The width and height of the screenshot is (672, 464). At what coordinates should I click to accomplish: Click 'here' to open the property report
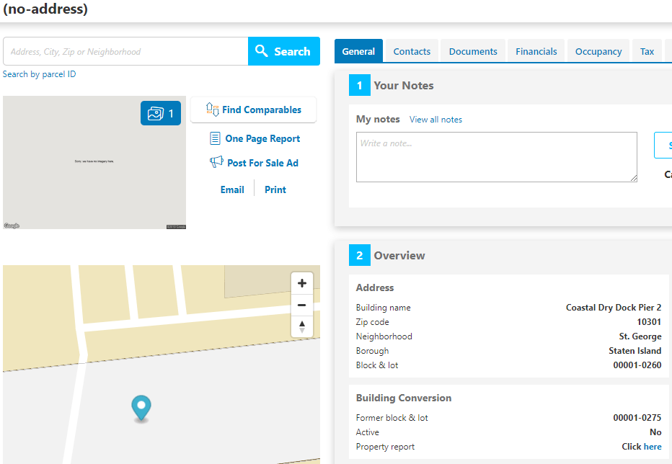(653, 447)
